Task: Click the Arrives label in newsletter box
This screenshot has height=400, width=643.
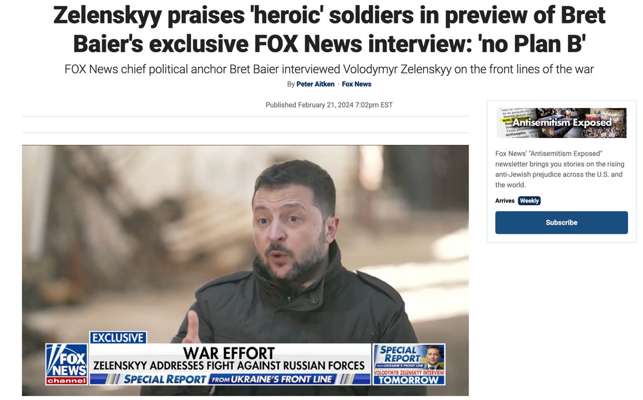Action: 505,201
